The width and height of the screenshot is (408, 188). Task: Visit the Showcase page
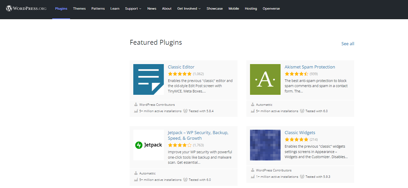coord(215,8)
